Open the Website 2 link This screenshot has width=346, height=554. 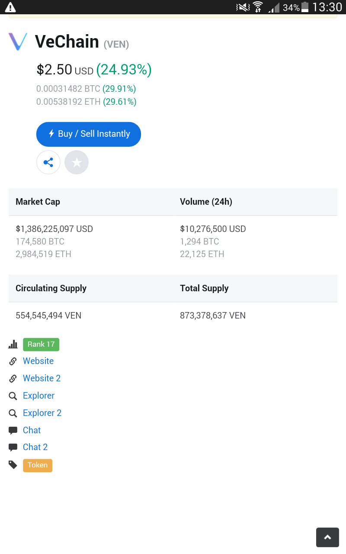pos(42,378)
